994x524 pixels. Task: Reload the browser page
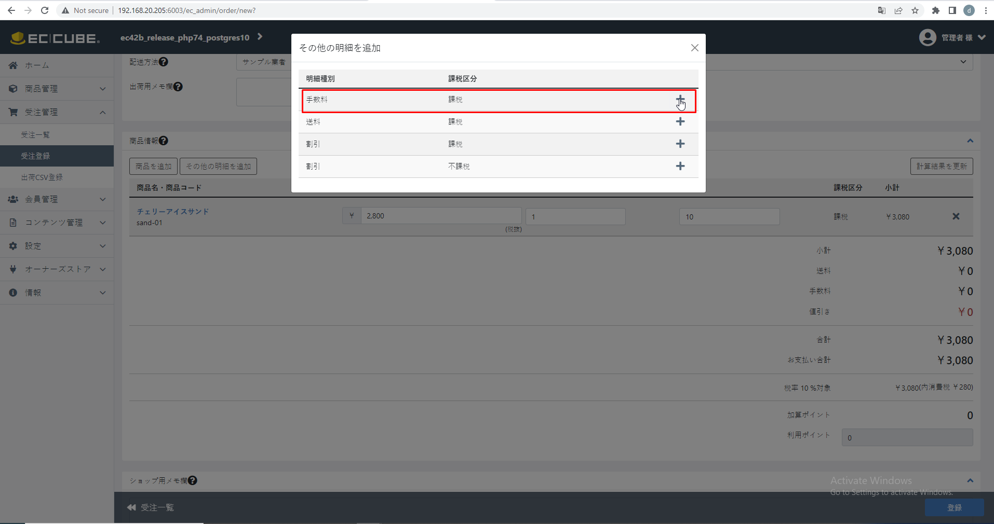coord(45,10)
